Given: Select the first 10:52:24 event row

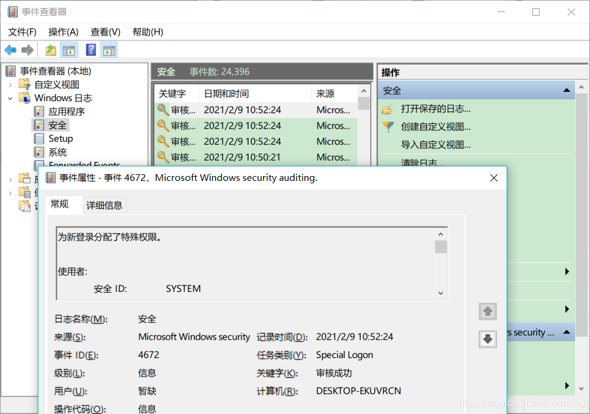Looking at the screenshot, I should pyautogui.click(x=256, y=110).
